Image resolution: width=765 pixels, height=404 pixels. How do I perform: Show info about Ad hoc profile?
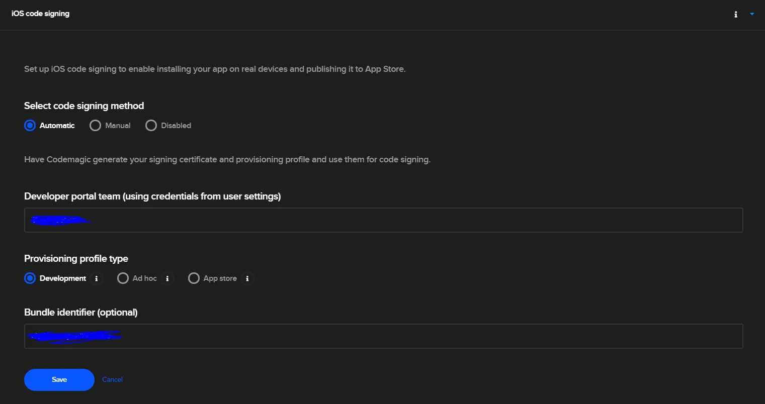[167, 278]
